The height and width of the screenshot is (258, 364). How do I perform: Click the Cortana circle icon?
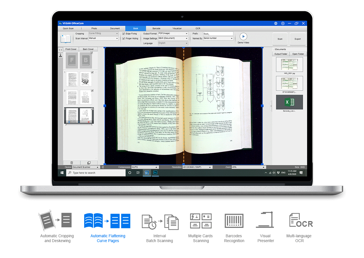click(x=130, y=172)
